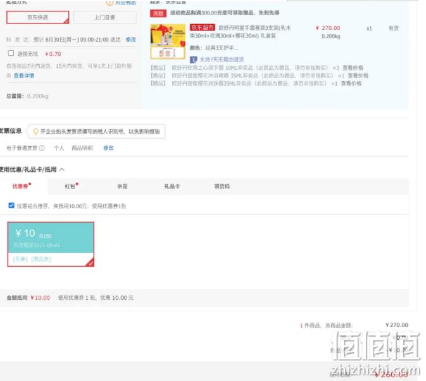
Task: Click the 金额抵用 ¥10.00 amount
Action: point(41,298)
